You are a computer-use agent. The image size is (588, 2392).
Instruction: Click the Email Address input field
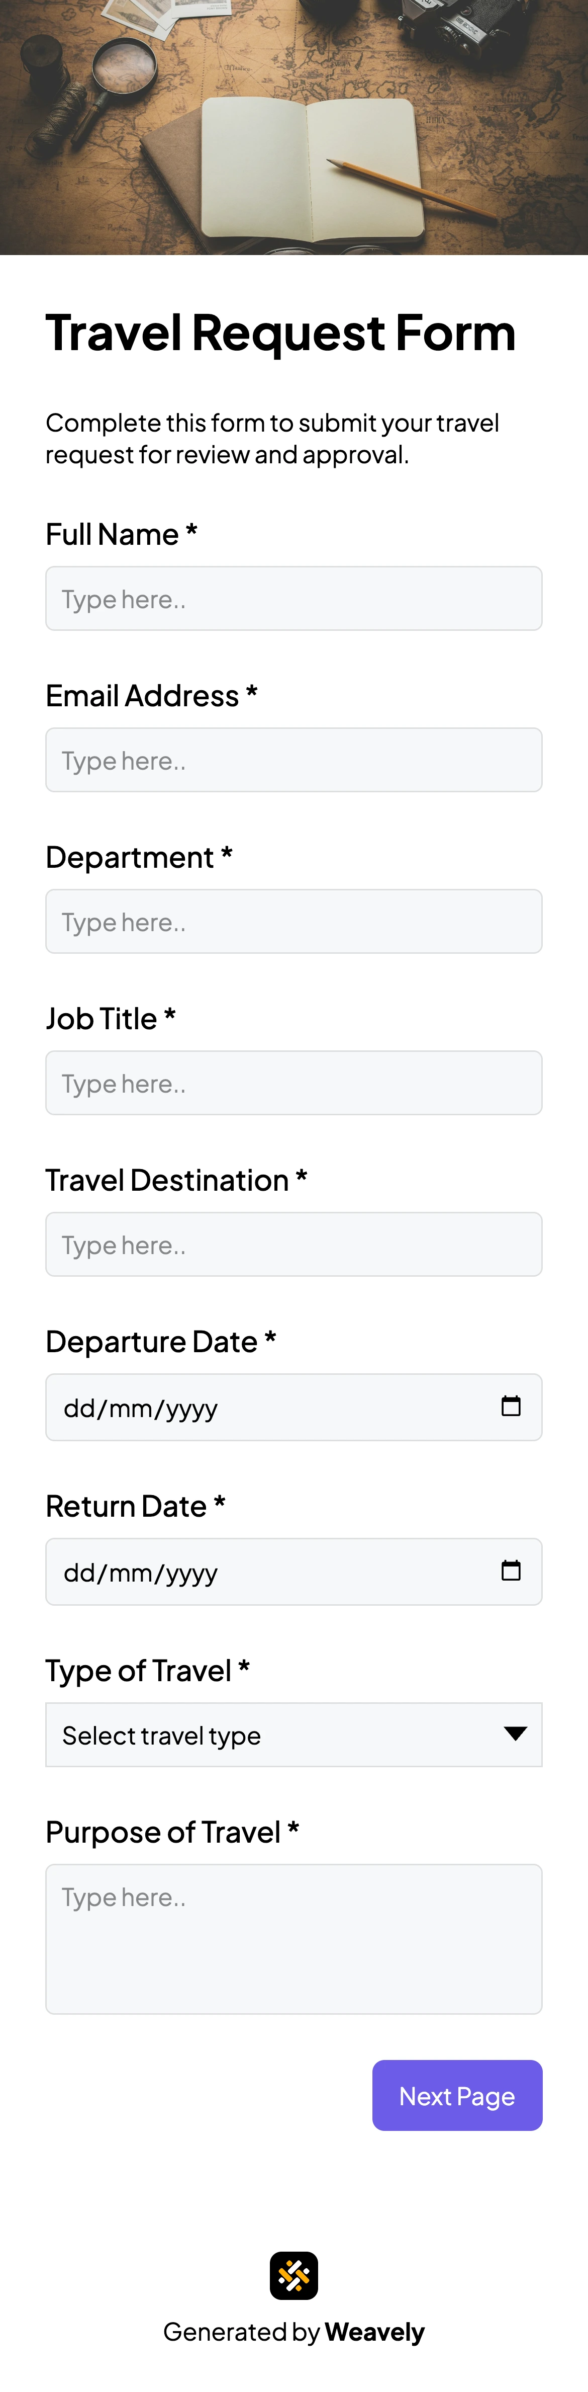[294, 760]
